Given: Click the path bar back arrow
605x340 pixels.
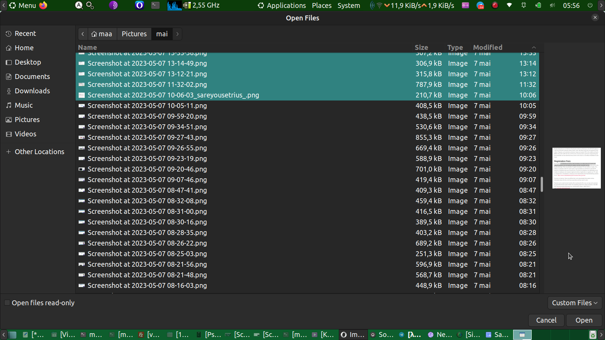Looking at the screenshot, I should (x=83, y=34).
